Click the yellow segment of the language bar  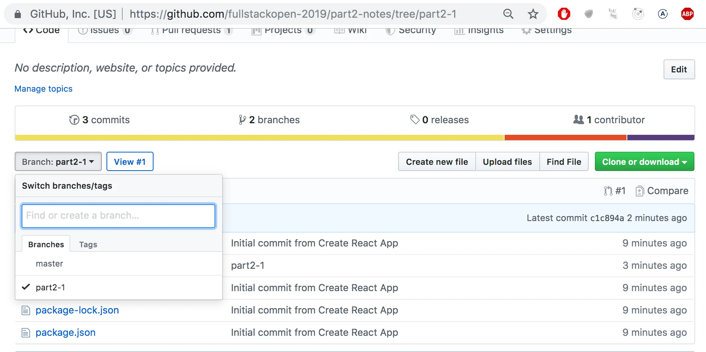(260, 137)
